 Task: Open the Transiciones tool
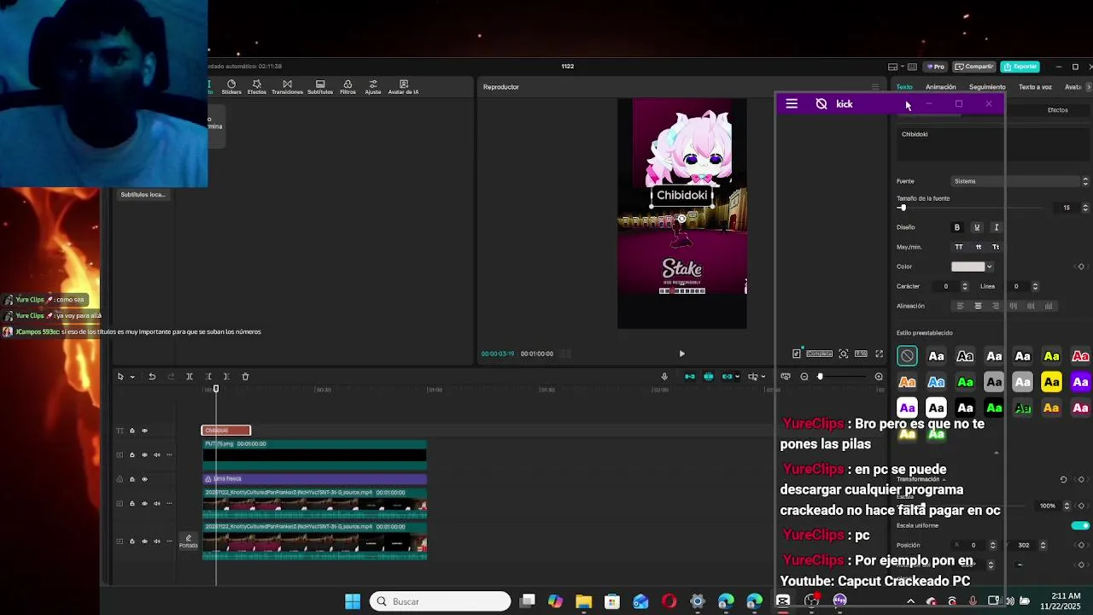287,87
